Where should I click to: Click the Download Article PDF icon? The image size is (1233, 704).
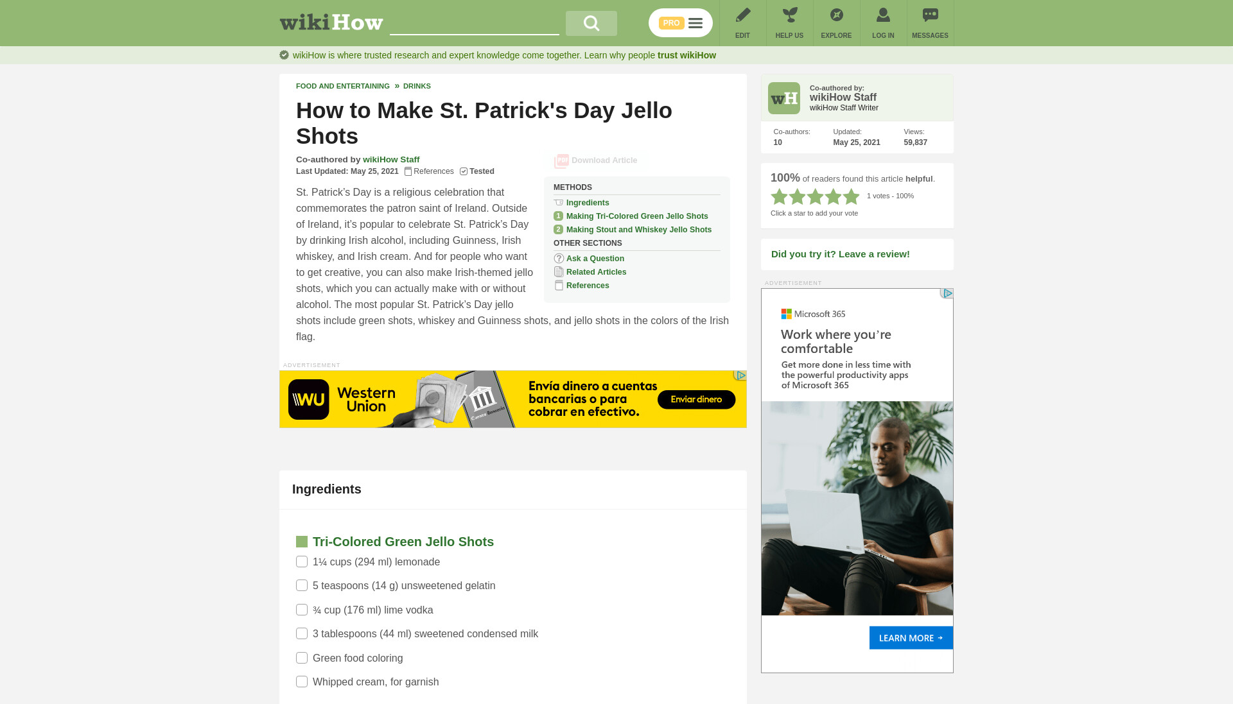click(561, 160)
